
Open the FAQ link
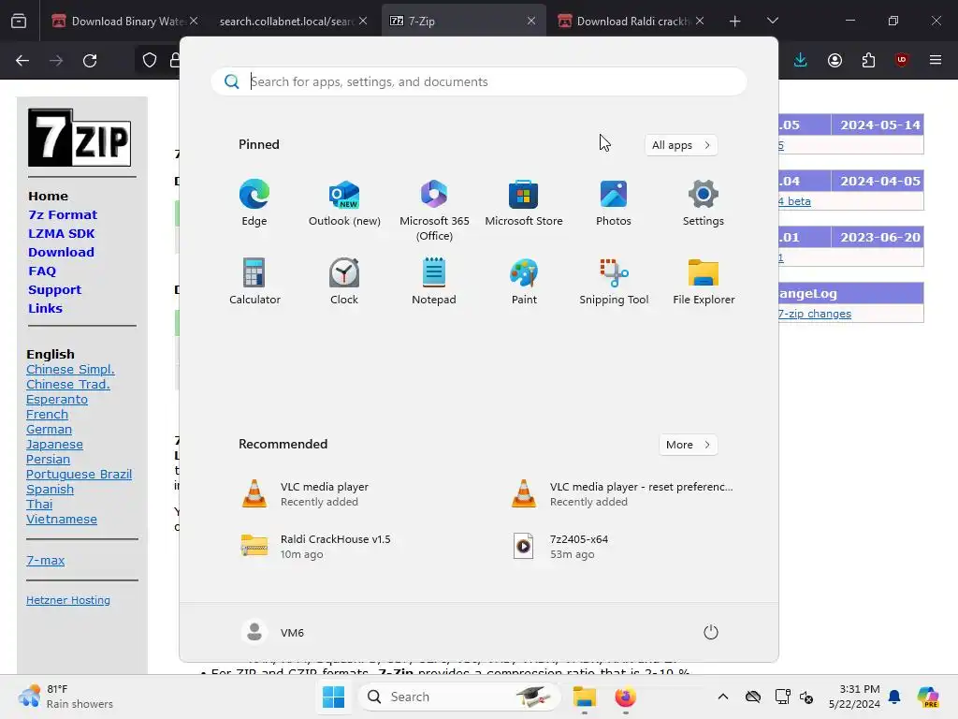coord(41,271)
